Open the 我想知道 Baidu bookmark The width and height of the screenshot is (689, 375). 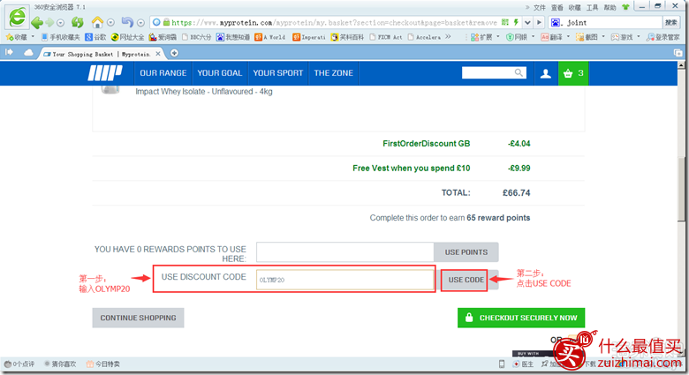tap(233, 37)
